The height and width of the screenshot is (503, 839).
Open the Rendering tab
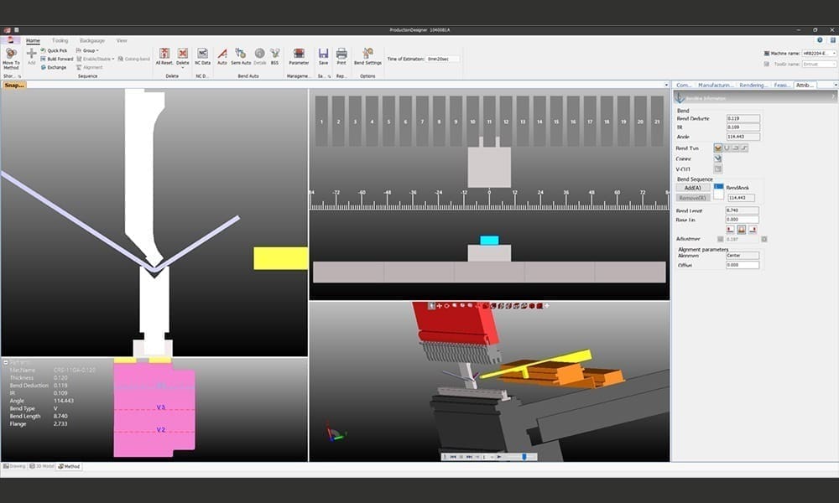754,86
